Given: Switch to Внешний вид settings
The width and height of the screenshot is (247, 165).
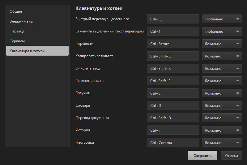Looking at the screenshot, I should pos(37,21).
